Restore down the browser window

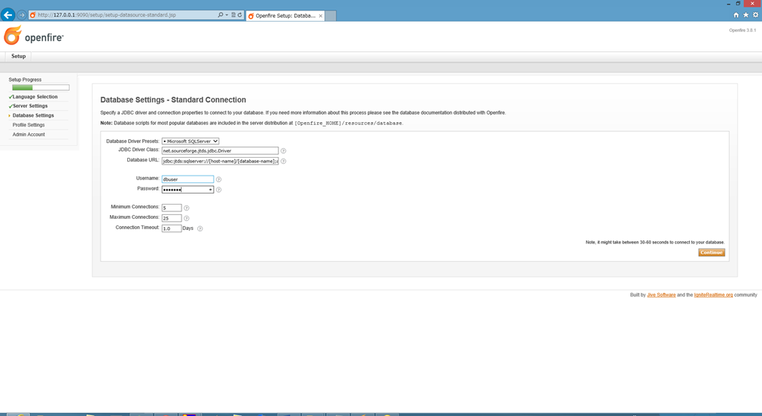[737, 4]
